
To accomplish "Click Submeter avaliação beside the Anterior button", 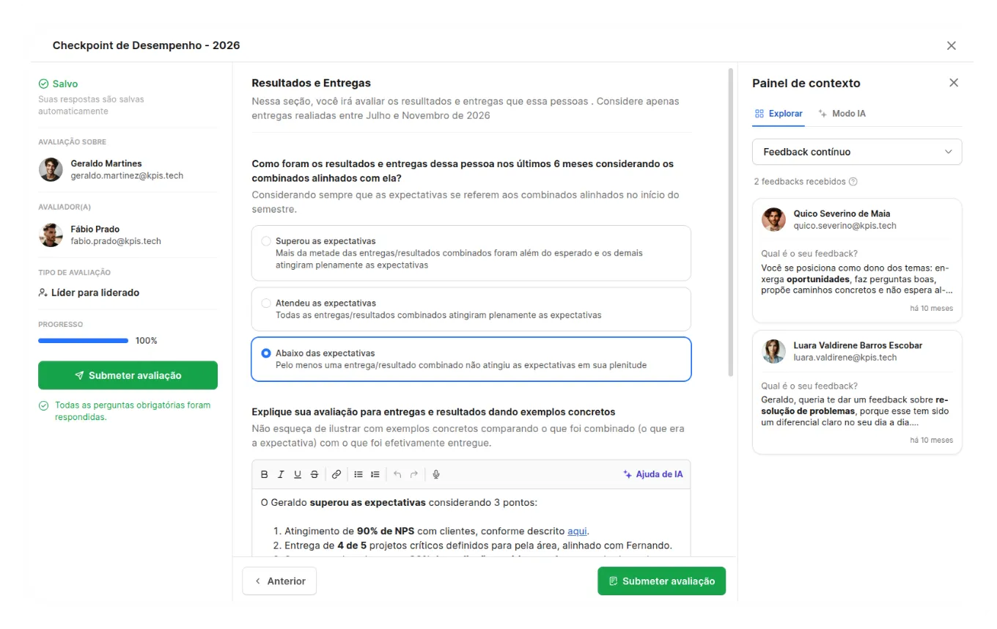I will point(661,581).
